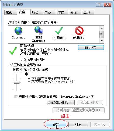Viewport: 114px width, 131px height.
Task: Close the Internet 选项 dialog
Action: [x=108, y=5]
